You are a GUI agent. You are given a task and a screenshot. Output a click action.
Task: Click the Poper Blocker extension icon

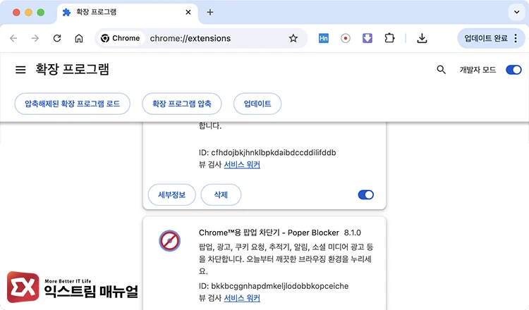[170, 240]
